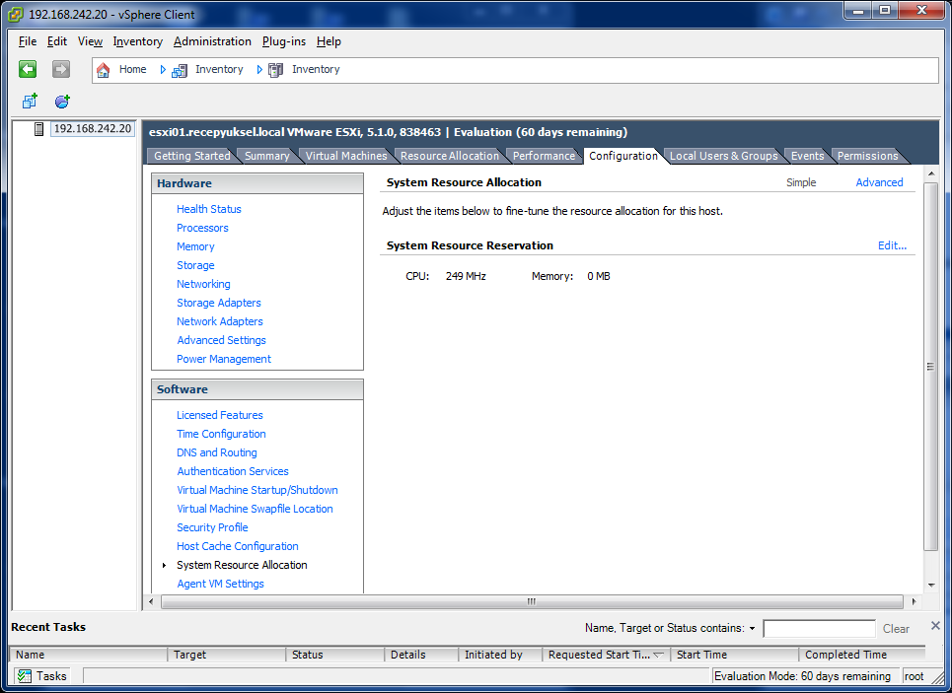Open Authentication Services section
The width and height of the screenshot is (952, 693).
233,471
